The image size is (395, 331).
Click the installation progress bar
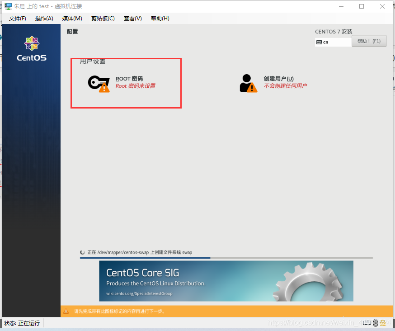point(226,258)
